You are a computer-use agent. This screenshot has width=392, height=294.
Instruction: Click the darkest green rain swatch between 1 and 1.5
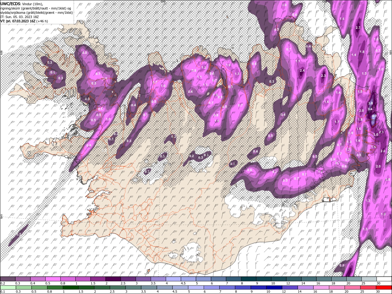[x=71, y=288]
